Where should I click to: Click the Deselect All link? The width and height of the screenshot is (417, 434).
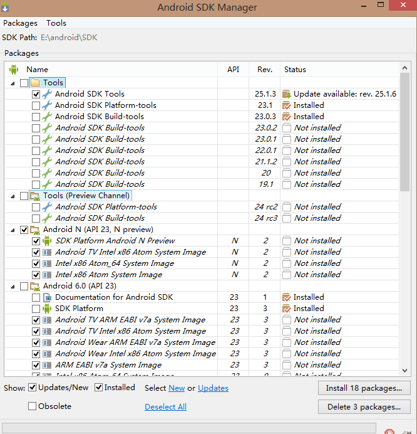[165, 407]
